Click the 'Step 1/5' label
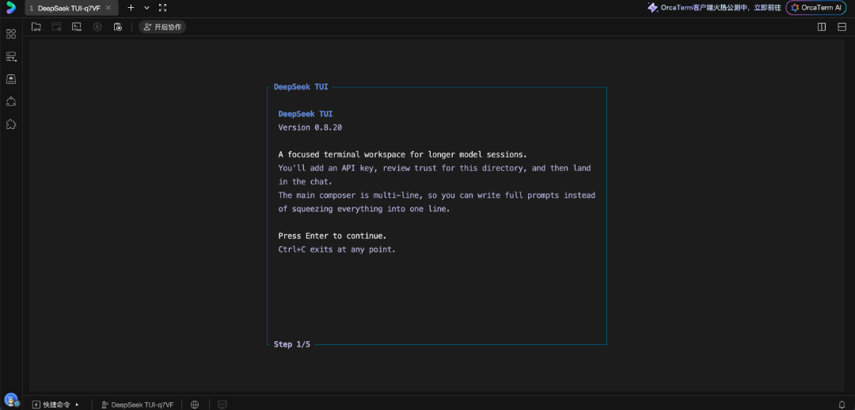The width and height of the screenshot is (855, 410). click(291, 344)
